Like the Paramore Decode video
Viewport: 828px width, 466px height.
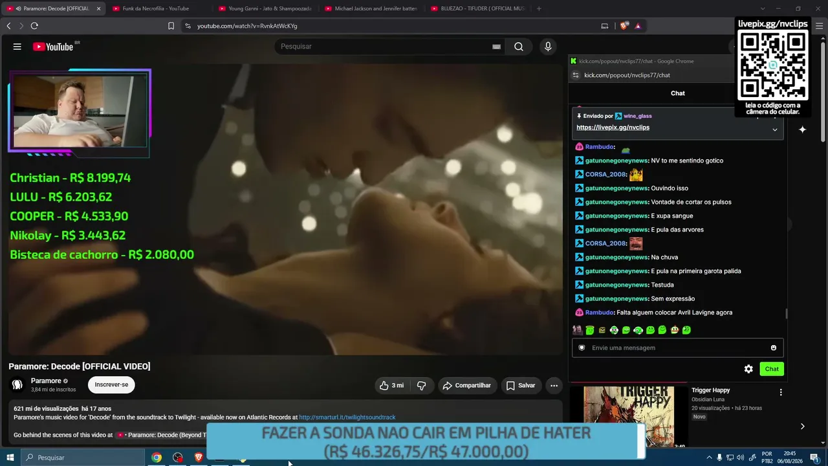pyautogui.click(x=391, y=385)
